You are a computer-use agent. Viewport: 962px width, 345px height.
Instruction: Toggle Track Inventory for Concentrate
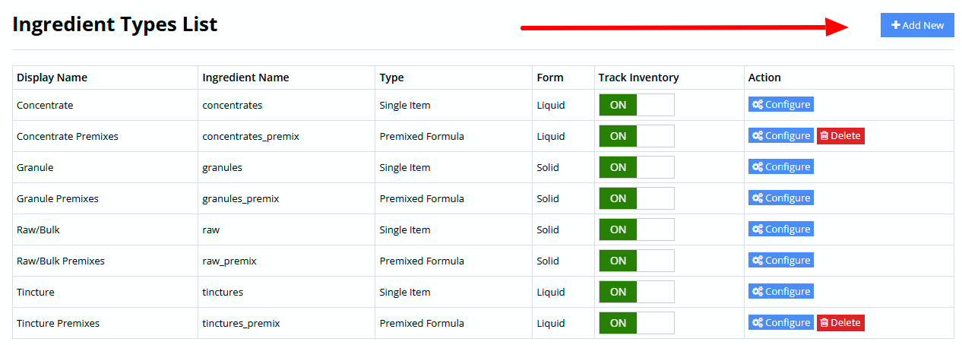coord(636,105)
